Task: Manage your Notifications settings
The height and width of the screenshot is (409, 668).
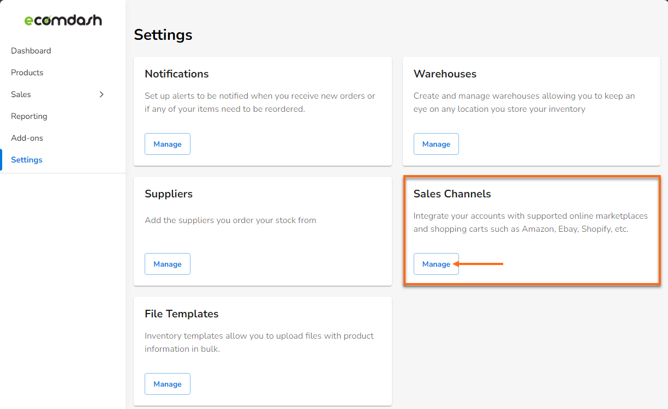Action: [x=167, y=143]
